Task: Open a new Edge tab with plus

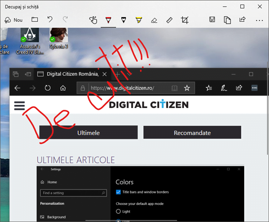Action: 117,74
